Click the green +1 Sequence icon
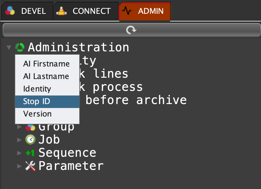Image resolution: width=261 pixels, height=189 pixels. 30,153
